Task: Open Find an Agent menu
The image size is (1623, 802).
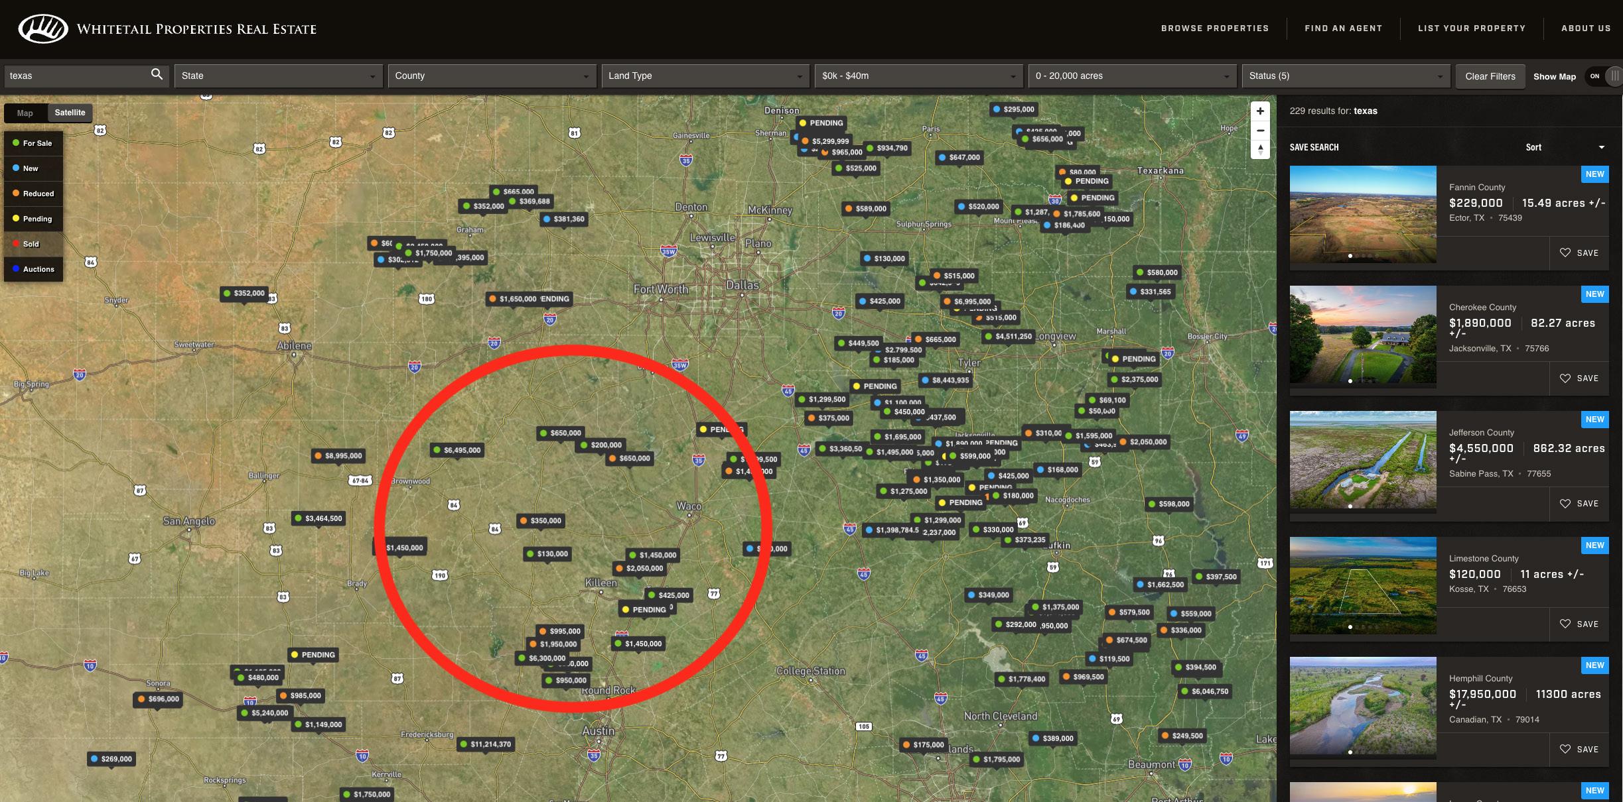Action: [1343, 29]
